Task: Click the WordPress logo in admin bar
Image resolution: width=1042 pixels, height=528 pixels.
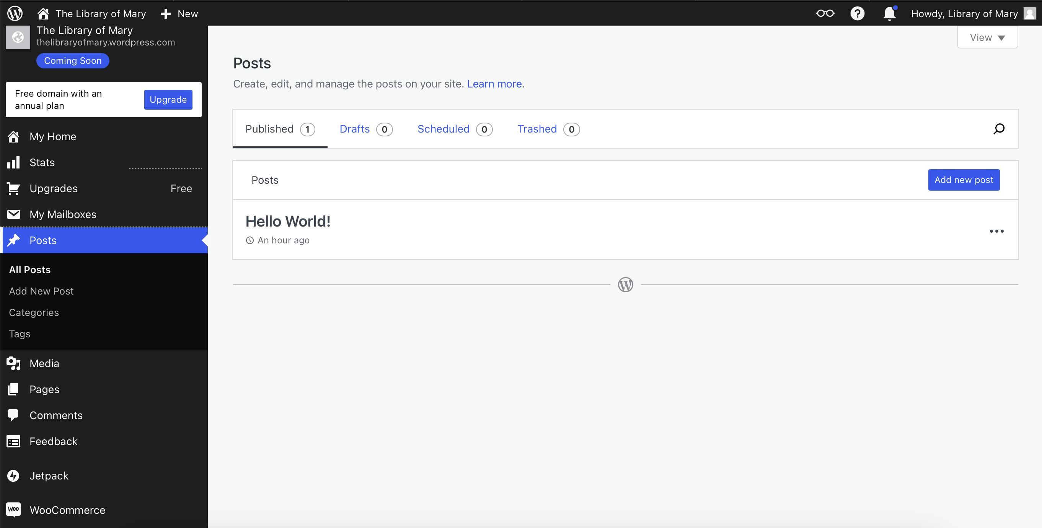Action: coord(15,13)
